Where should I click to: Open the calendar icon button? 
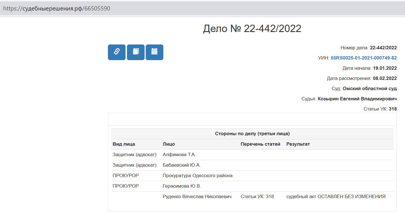(155, 52)
